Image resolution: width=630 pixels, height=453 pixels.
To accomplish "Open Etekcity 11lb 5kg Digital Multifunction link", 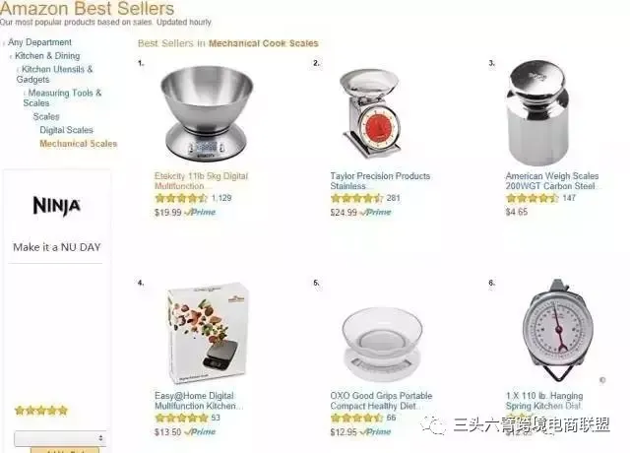I will [x=201, y=181].
